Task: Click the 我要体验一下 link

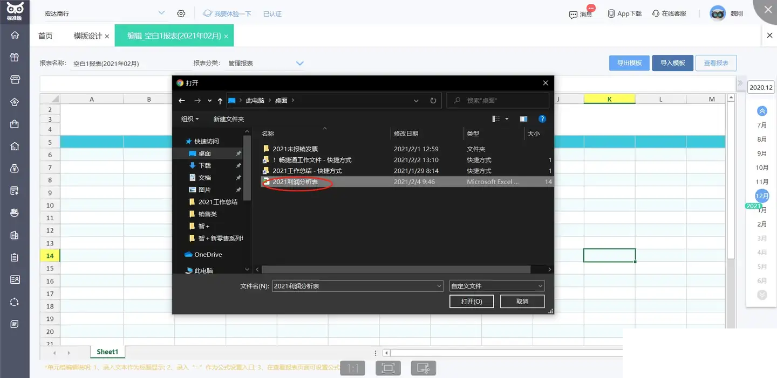Action: pos(227,13)
